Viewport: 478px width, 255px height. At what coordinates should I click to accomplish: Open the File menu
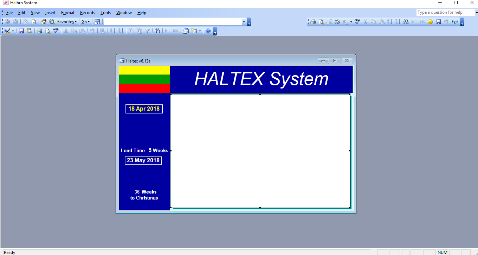click(9, 13)
